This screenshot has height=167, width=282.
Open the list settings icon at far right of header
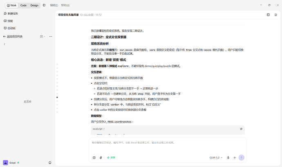pos(275,15)
